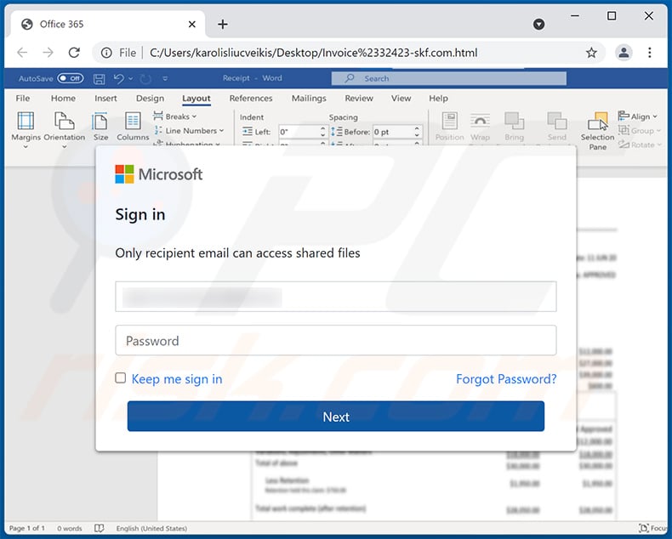Viewport: 672px width, 539px height.
Task: Toggle the AutoSave switch
Action: [70, 78]
